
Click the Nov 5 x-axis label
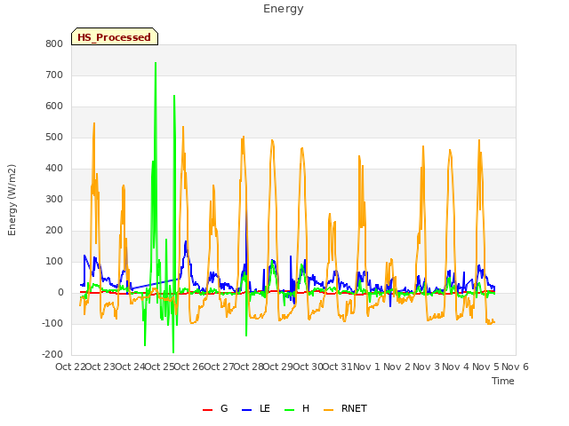point(485,367)
